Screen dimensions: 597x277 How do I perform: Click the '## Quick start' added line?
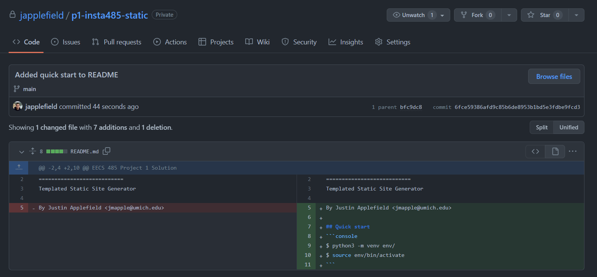348,227
